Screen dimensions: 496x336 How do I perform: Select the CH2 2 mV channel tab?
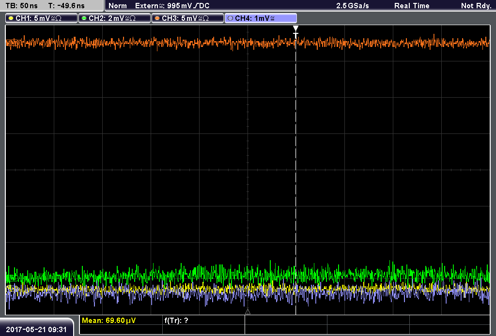[114, 18]
